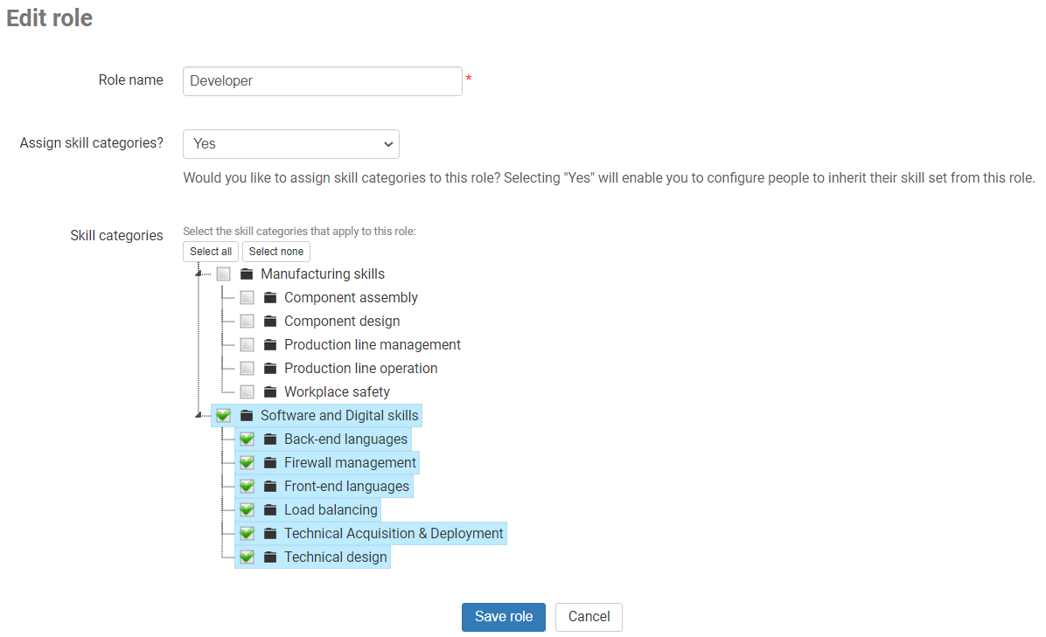Image resolution: width=1046 pixels, height=637 pixels.
Task: Collapse the Manufacturing skills tree node
Action: (199, 274)
